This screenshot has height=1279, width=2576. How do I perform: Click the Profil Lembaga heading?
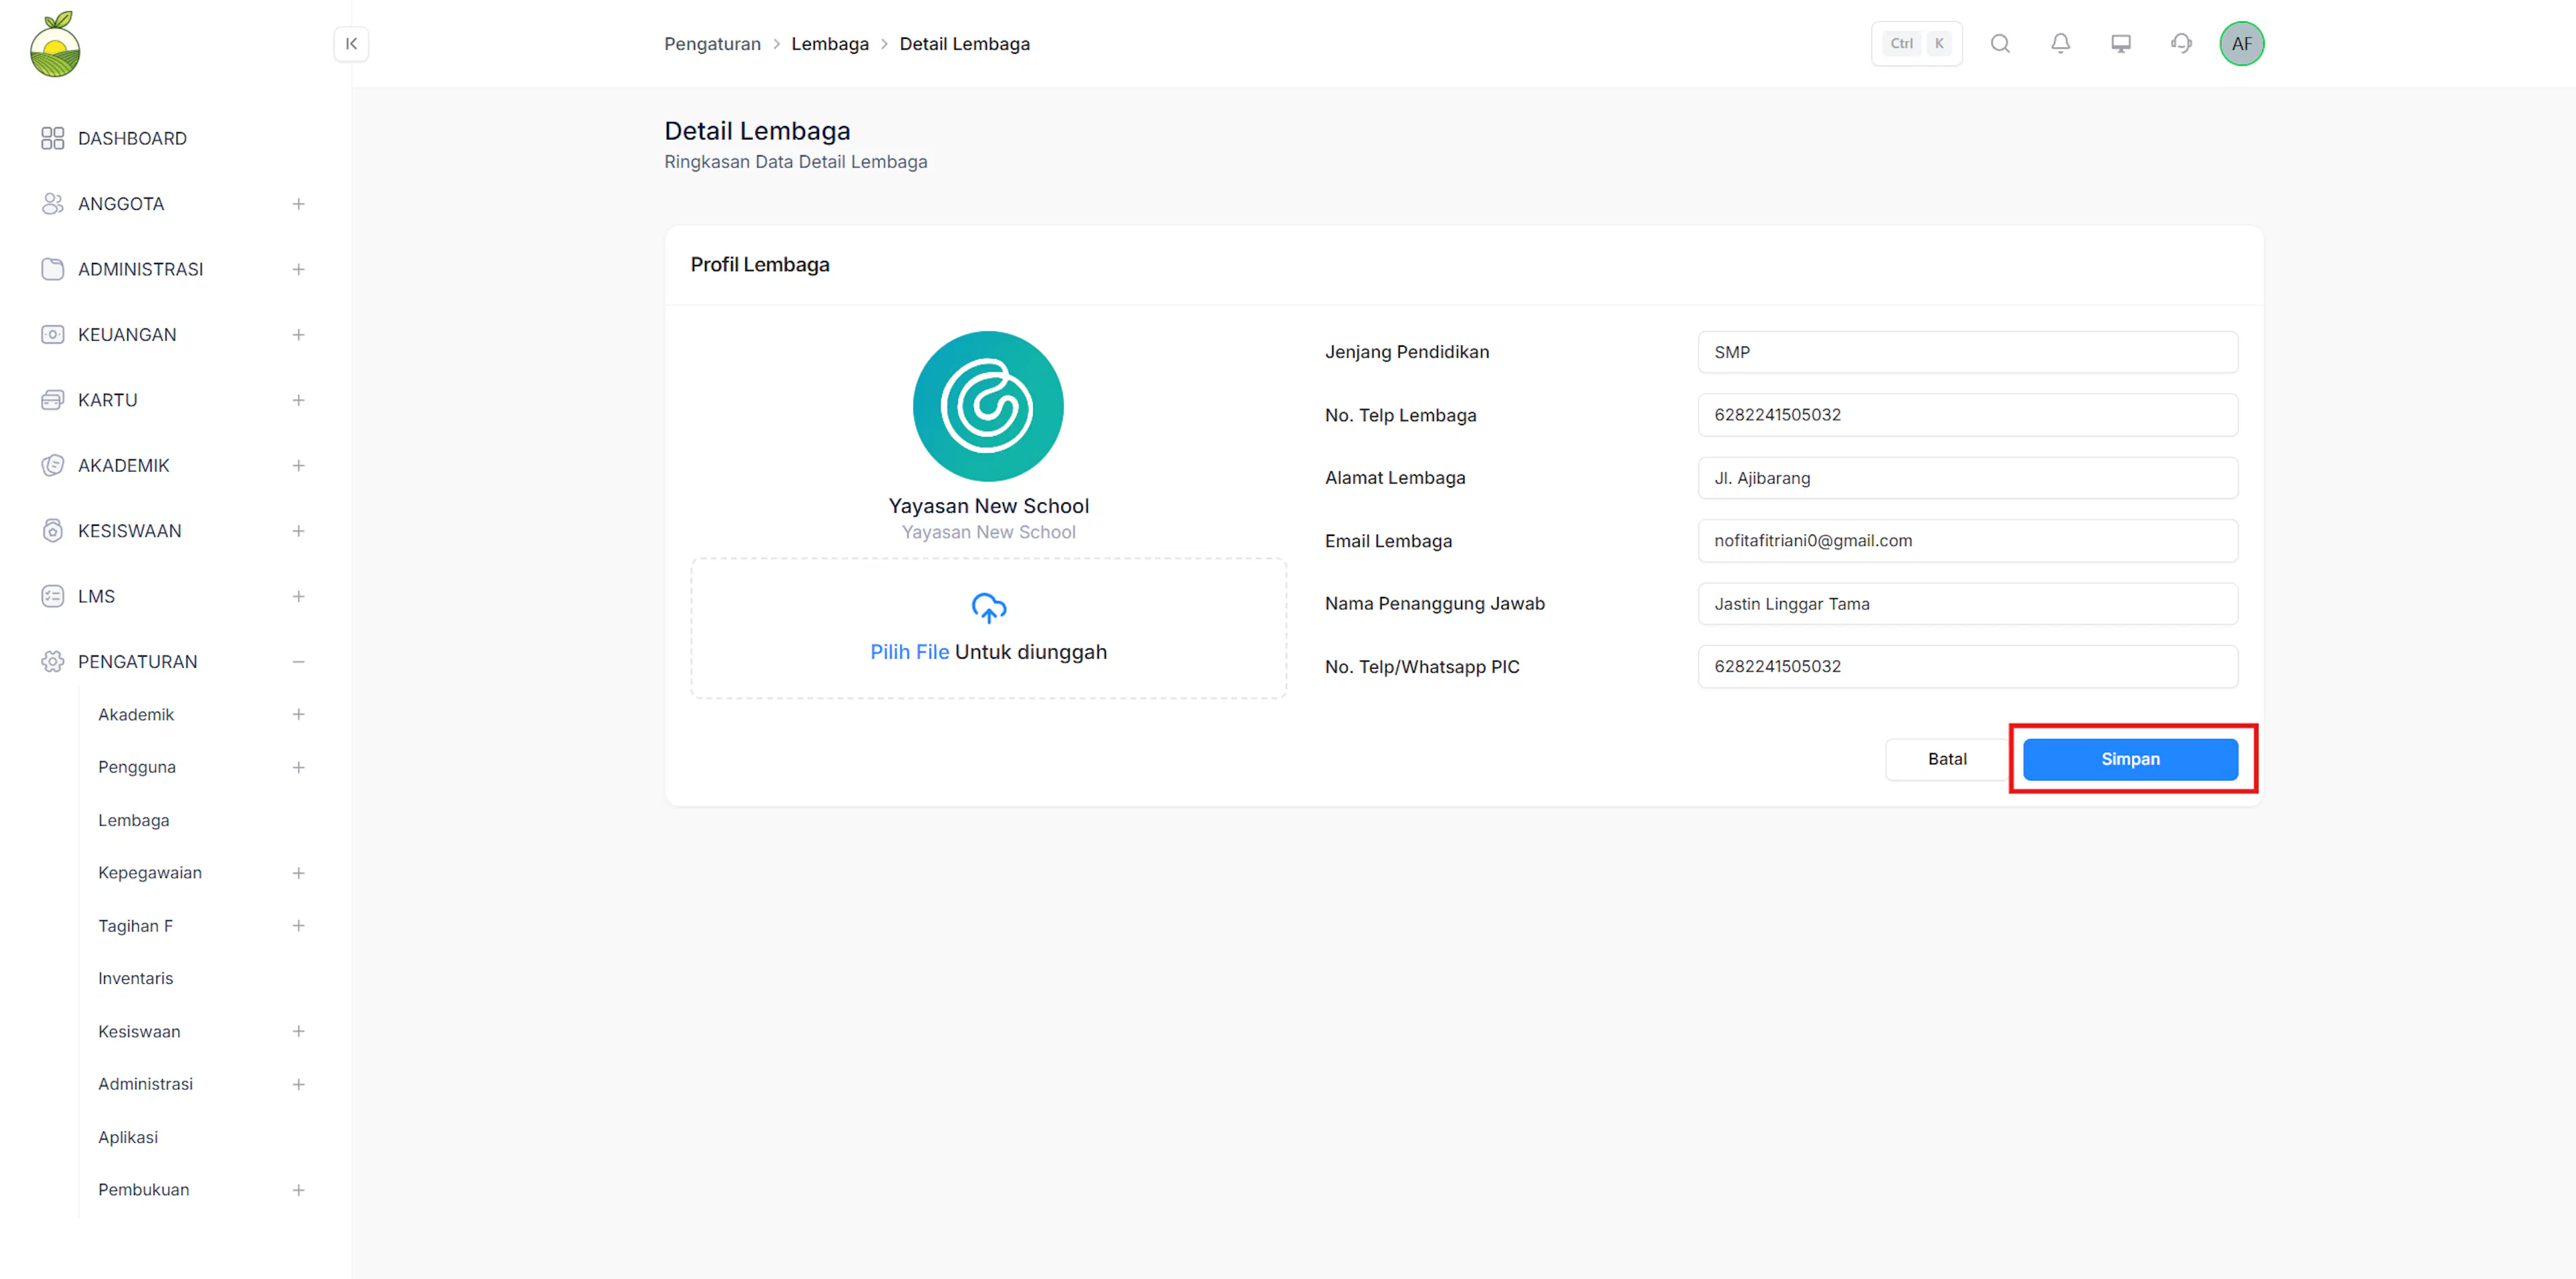tap(760, 265)
